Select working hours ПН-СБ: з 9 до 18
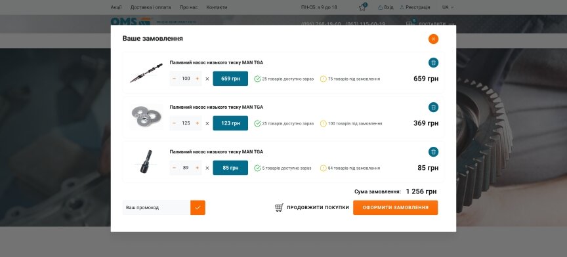Screen dimensions: 567x257 click(319, 7)
